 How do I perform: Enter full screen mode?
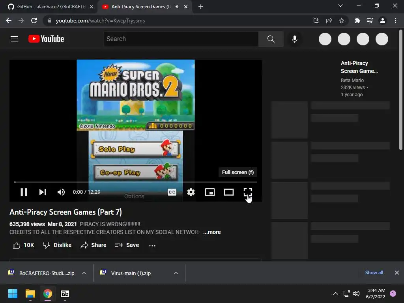pos(248,192)
